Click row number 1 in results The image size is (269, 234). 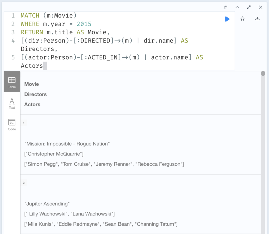click(24, 123)
